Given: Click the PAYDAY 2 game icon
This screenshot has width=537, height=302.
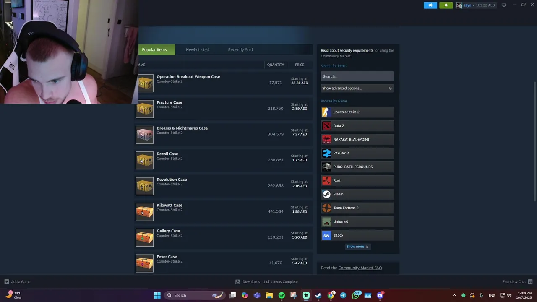Looking at the screenshot, I should [326, 153].
